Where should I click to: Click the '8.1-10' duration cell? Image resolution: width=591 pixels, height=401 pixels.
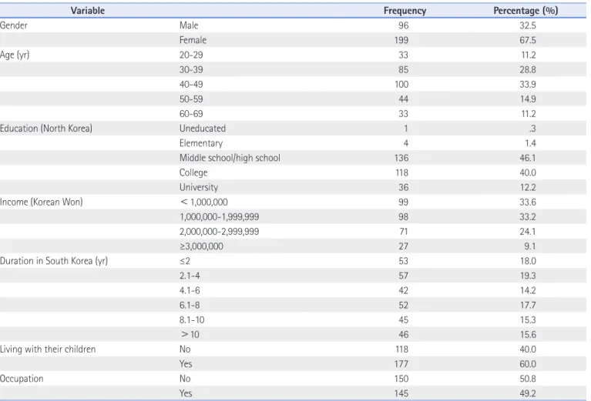click(x=192, y=319)
